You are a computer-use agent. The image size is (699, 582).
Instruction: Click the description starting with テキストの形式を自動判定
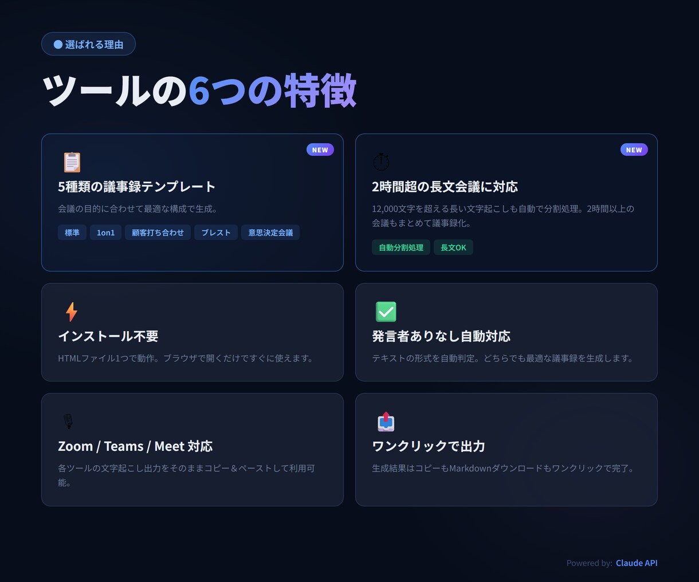pyautogui.click(x=504, y=358)
